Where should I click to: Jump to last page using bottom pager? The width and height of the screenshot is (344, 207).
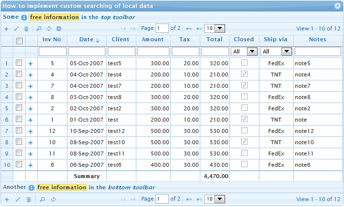click(198, 200)
